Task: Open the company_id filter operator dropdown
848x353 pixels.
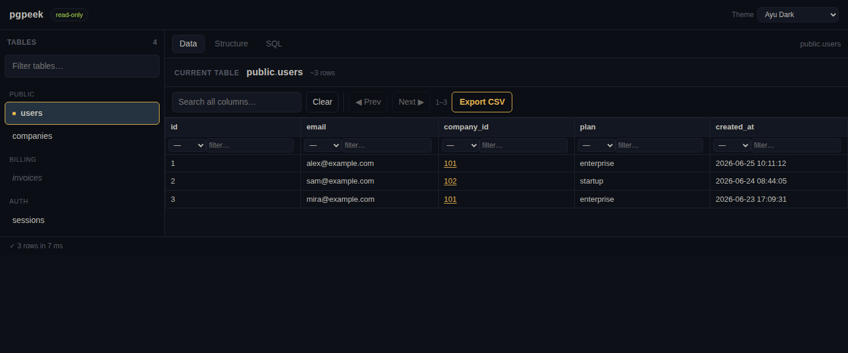Action: click(x=460, y=145)
